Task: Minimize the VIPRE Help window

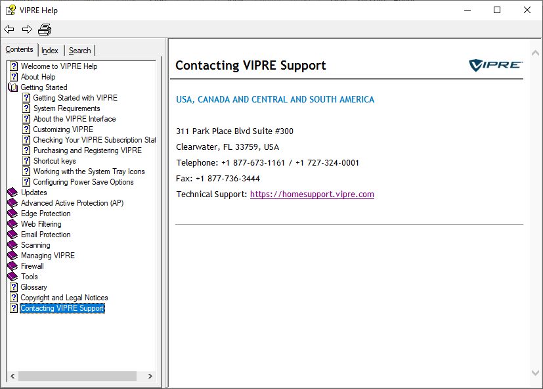Action: (467, 10)
